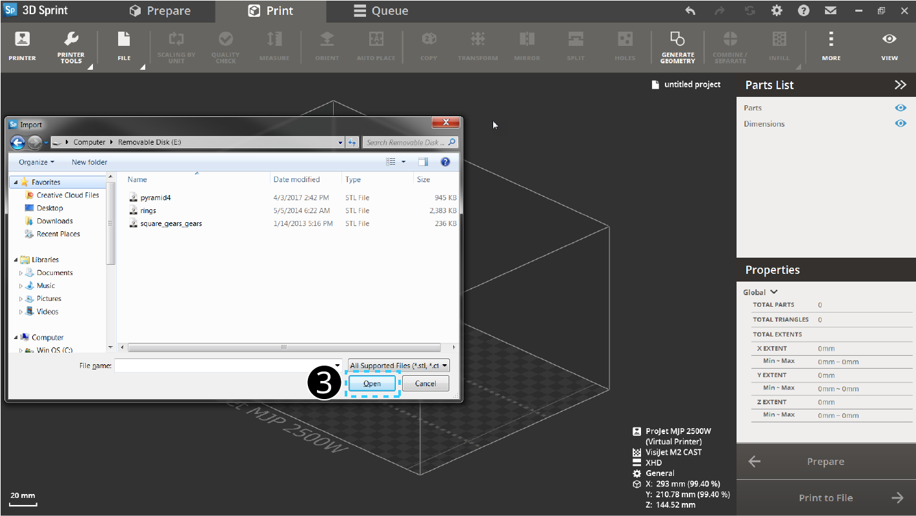Click the File toolbar icon
The height and width of the screenshot is (516, 916).
point(124,46)
